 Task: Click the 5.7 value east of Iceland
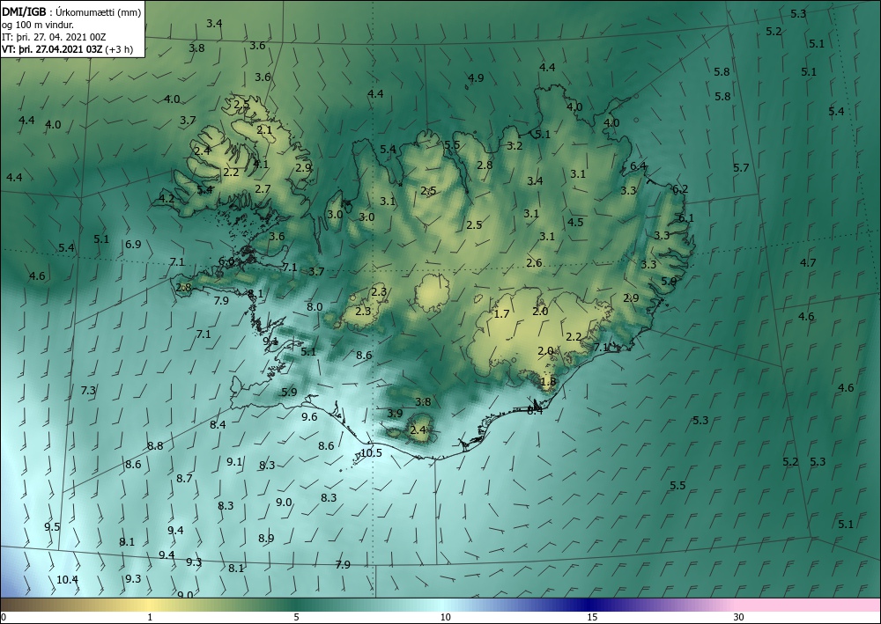click(741, 168)
